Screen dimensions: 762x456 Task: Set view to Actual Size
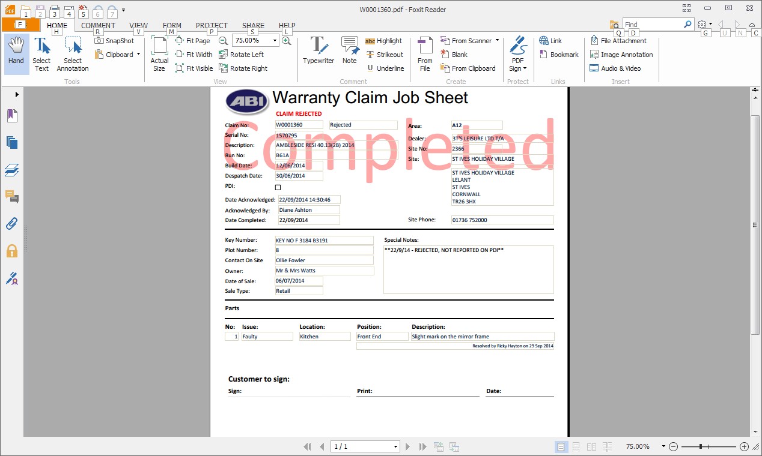pos(159,54)
